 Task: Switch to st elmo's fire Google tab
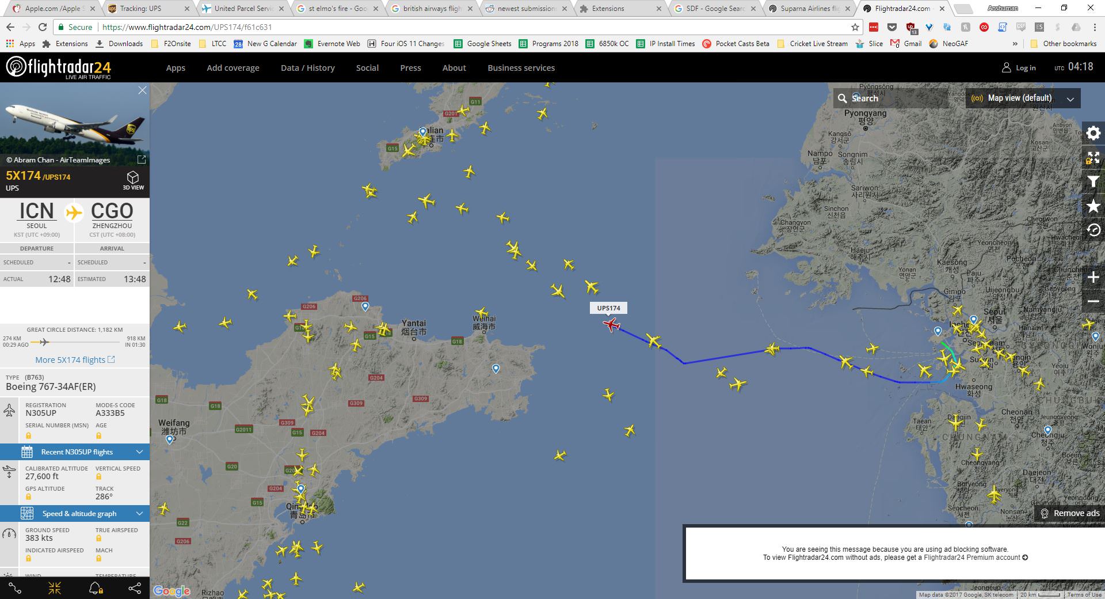tap(337, 9)
